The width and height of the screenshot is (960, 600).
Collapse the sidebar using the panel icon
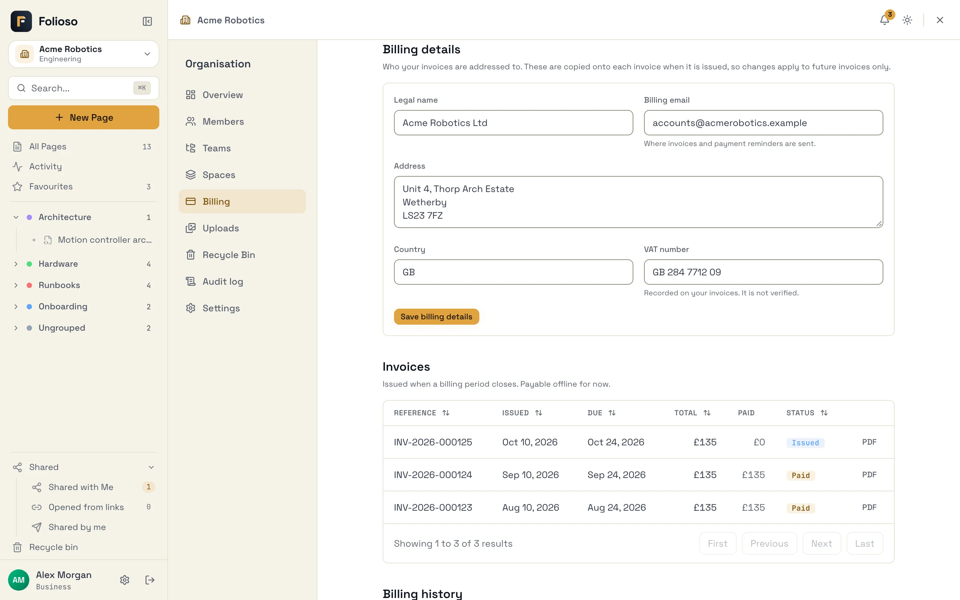[147, 21]
